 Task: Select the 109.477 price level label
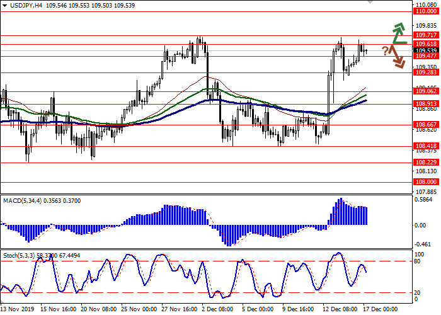[426, 56]
